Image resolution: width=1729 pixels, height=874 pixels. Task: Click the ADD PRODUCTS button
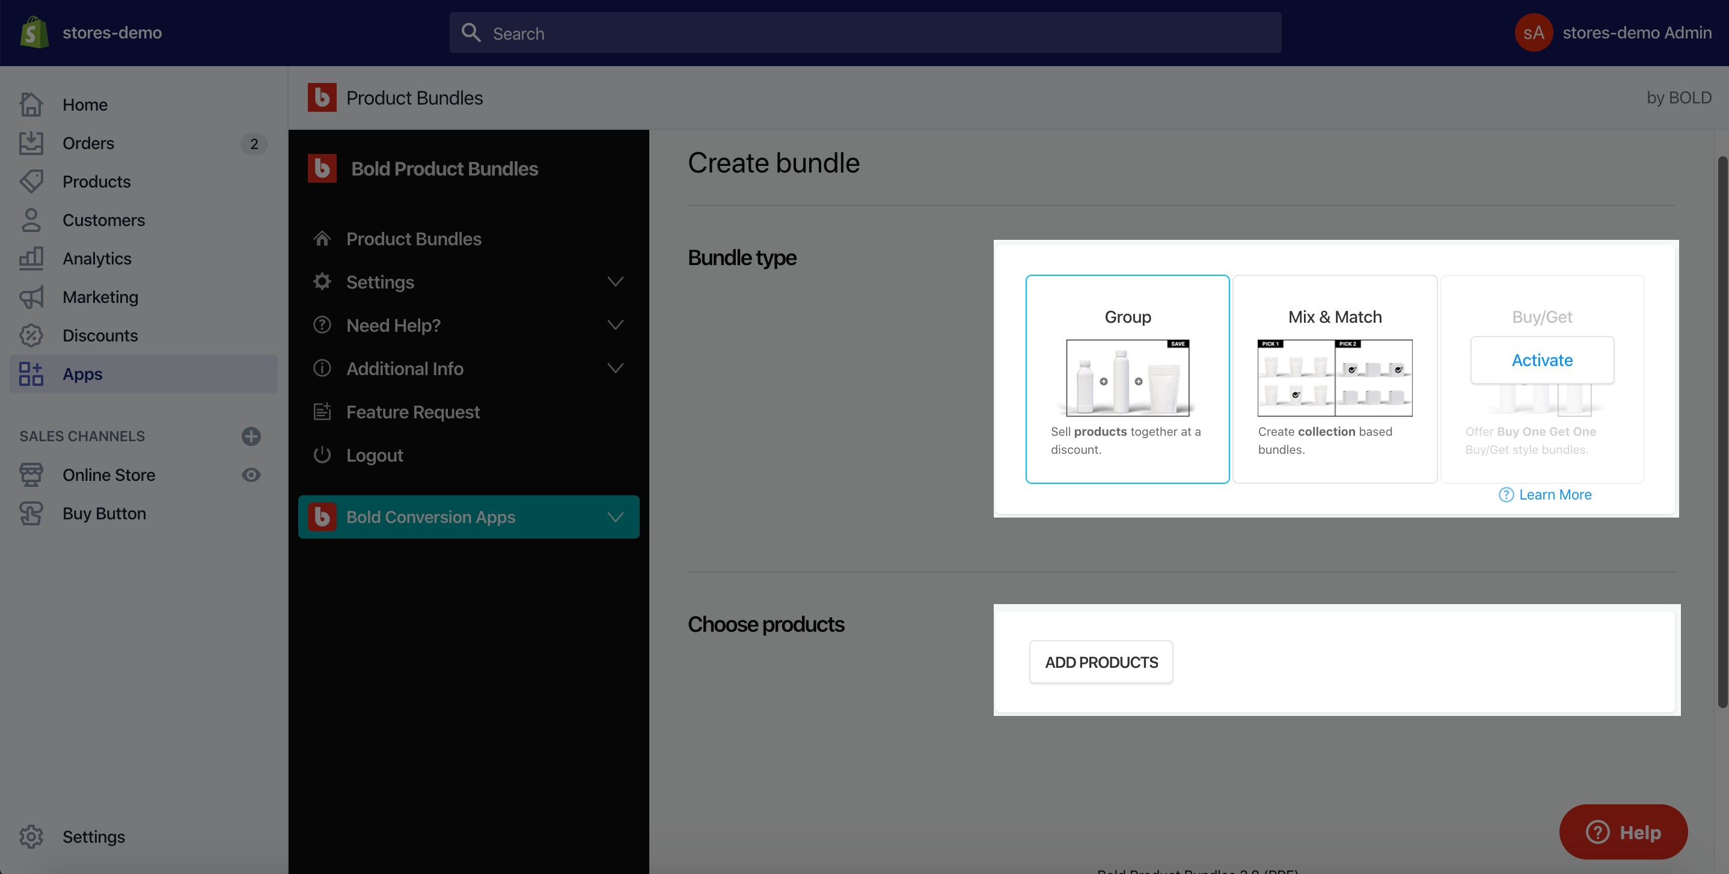click(1101, 662)
